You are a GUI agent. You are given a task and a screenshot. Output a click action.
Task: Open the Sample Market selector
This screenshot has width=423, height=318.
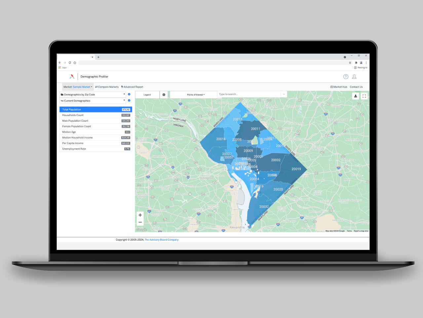[82, 87]
